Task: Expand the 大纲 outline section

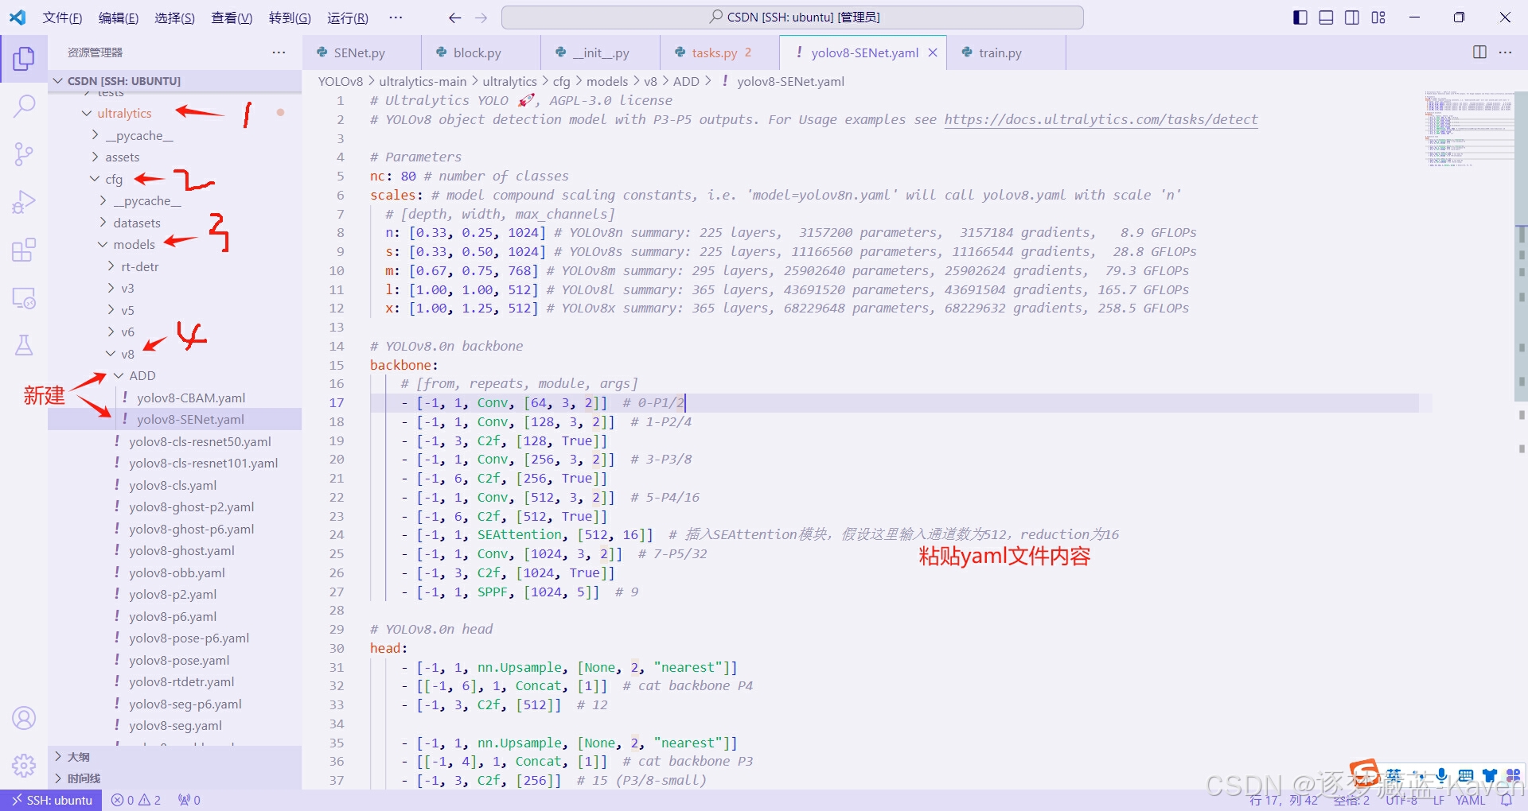Action: (174, 757)
